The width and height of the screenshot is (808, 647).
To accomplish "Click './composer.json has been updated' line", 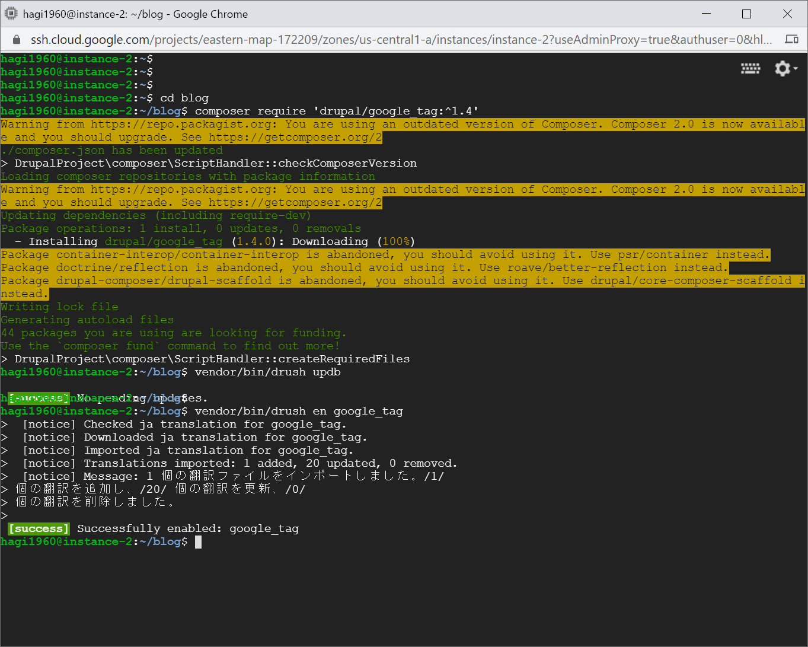I will (112, 150).
